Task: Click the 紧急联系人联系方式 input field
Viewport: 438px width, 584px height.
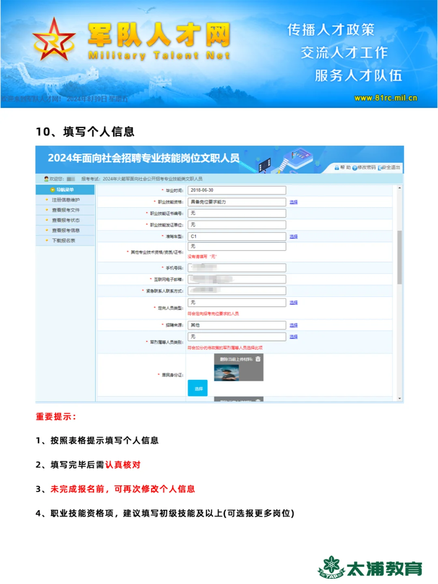Action: (x=237, y=290)
